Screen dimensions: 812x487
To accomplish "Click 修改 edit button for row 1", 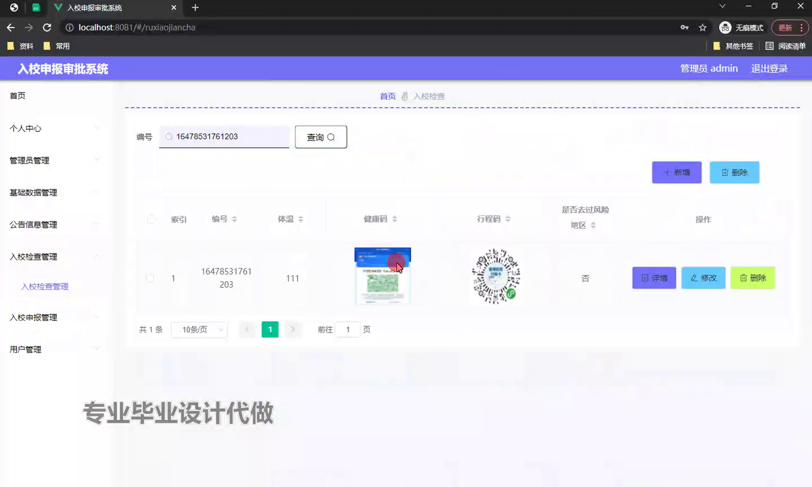I will (x=703, y=278).
